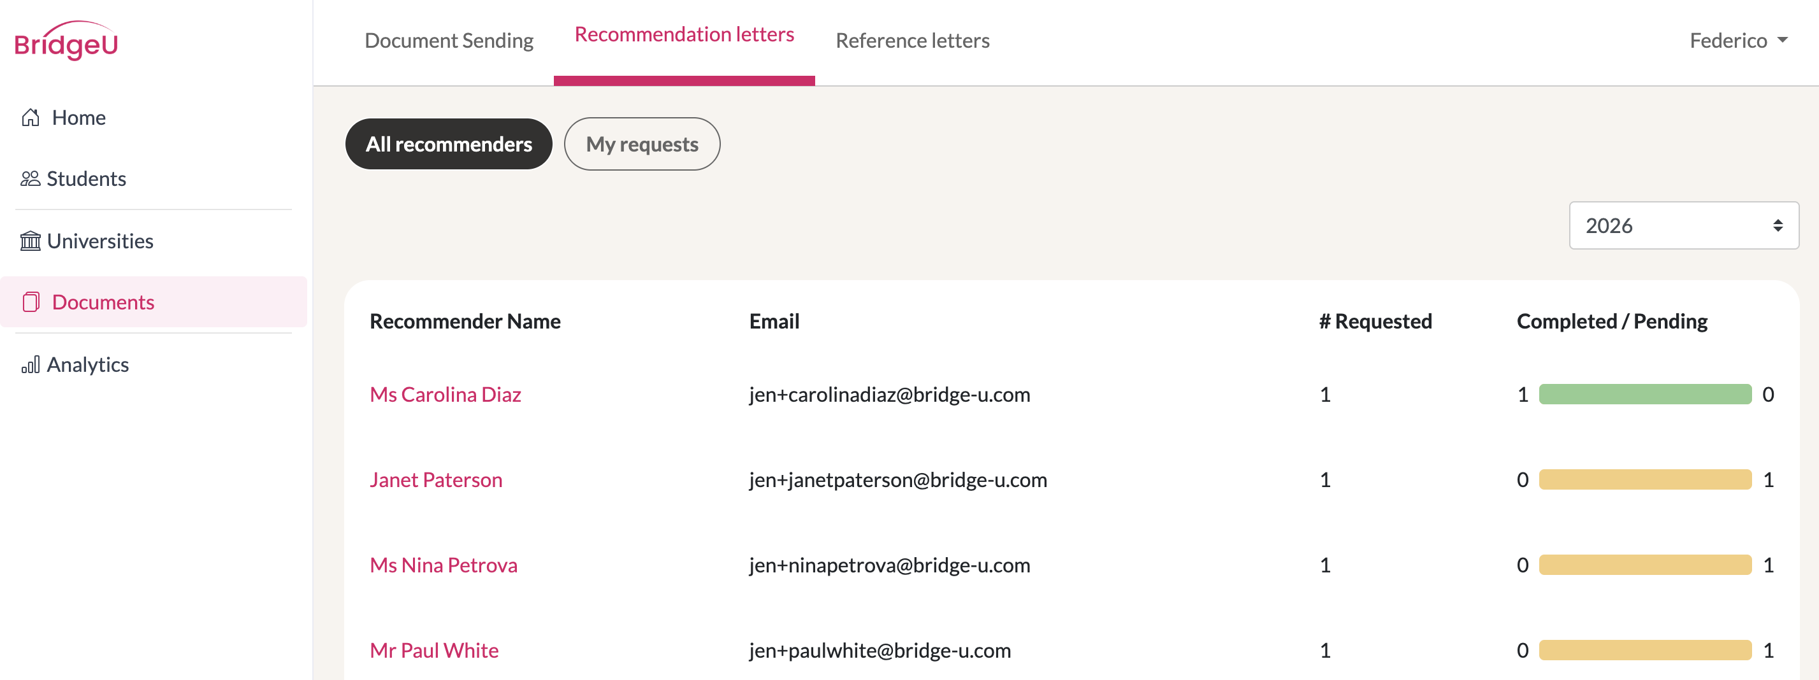The width and height of the screenshot is (1819, 680).
Task: Click the Universities building icon
Action: [31, 241]
